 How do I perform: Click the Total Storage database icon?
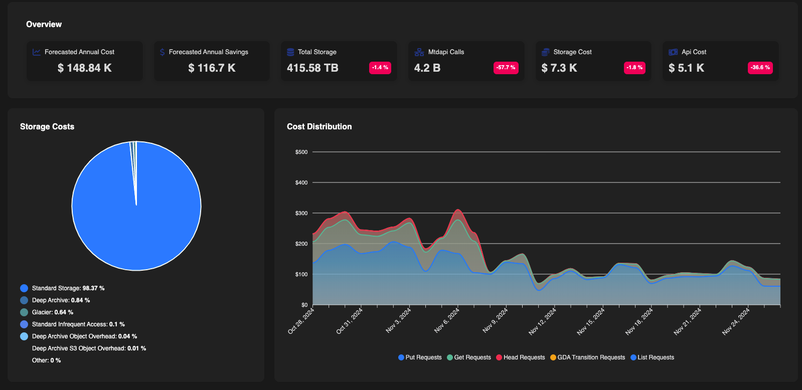pos(290,52)
